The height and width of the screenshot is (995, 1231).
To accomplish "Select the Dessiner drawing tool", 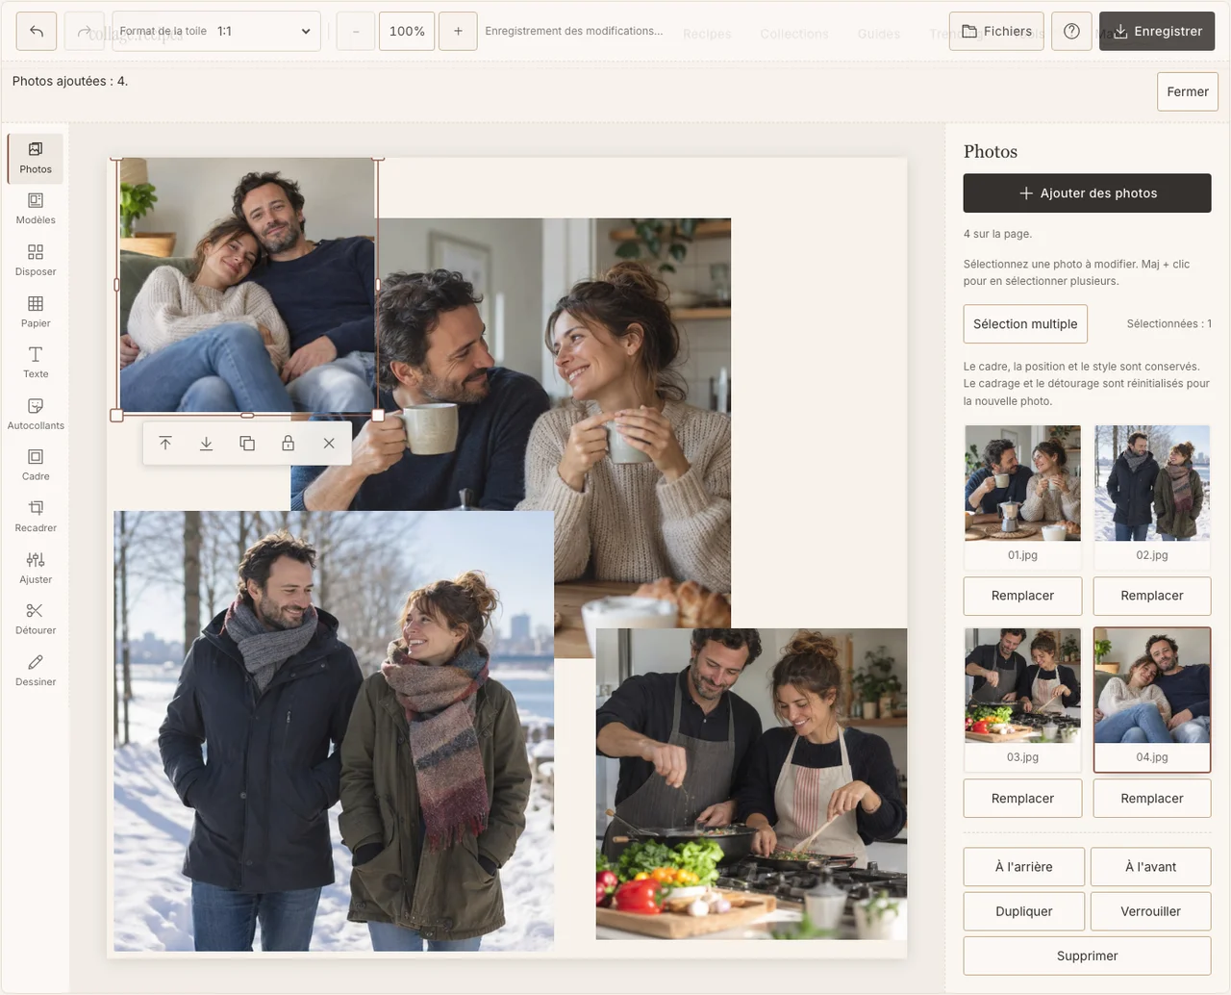I will [x=36, y=670].
